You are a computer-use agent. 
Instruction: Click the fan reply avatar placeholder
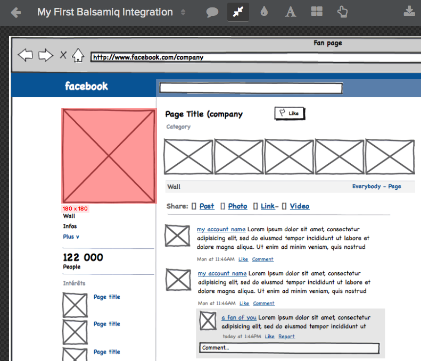208,321
